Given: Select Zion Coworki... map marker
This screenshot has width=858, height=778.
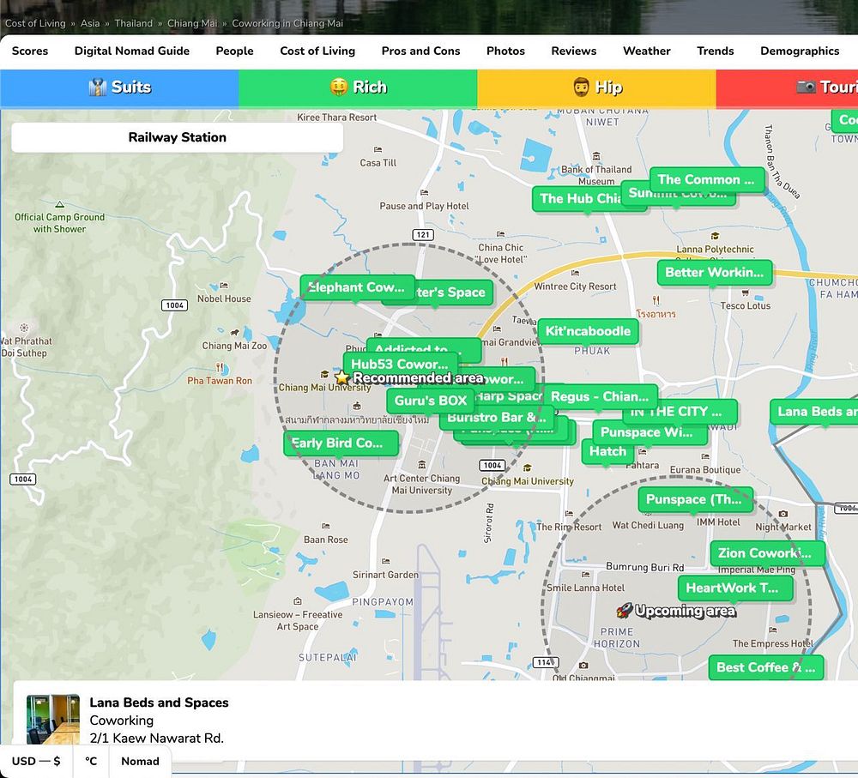Looking at the screenshot, I should (767, 553).
